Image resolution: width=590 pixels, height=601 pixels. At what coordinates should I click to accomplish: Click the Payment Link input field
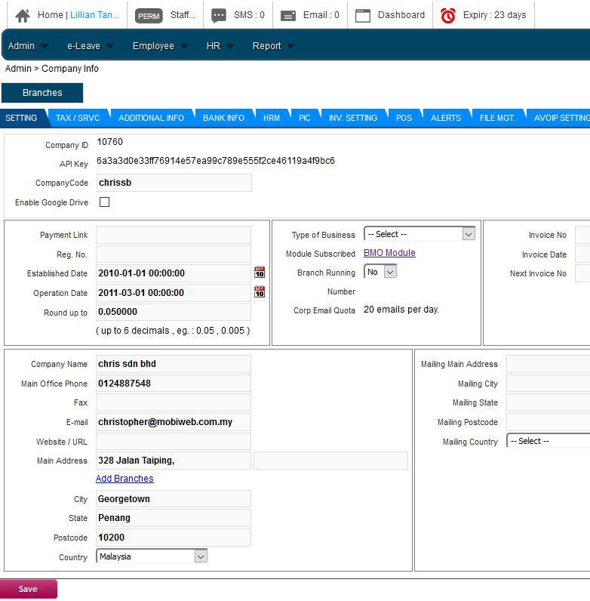(174, 235)
